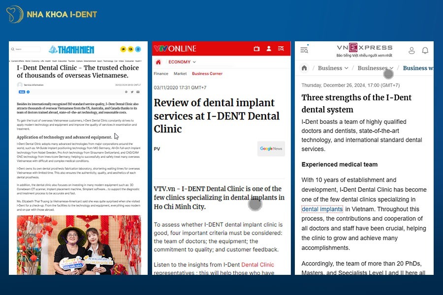This screenshot has height=295, width=443.
Task: Click the 'NHA KHOA I-DENT' brand text
Action: coord(62,14)
